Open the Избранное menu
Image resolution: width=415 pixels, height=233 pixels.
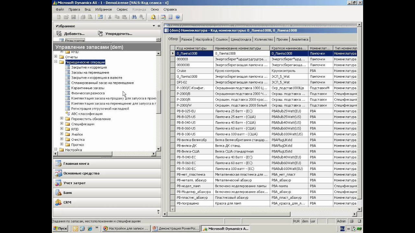[x=103, y=9]
